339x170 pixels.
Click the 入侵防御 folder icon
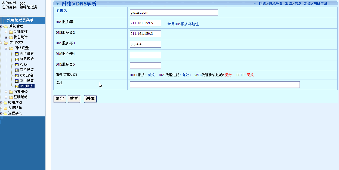[5, 108]
